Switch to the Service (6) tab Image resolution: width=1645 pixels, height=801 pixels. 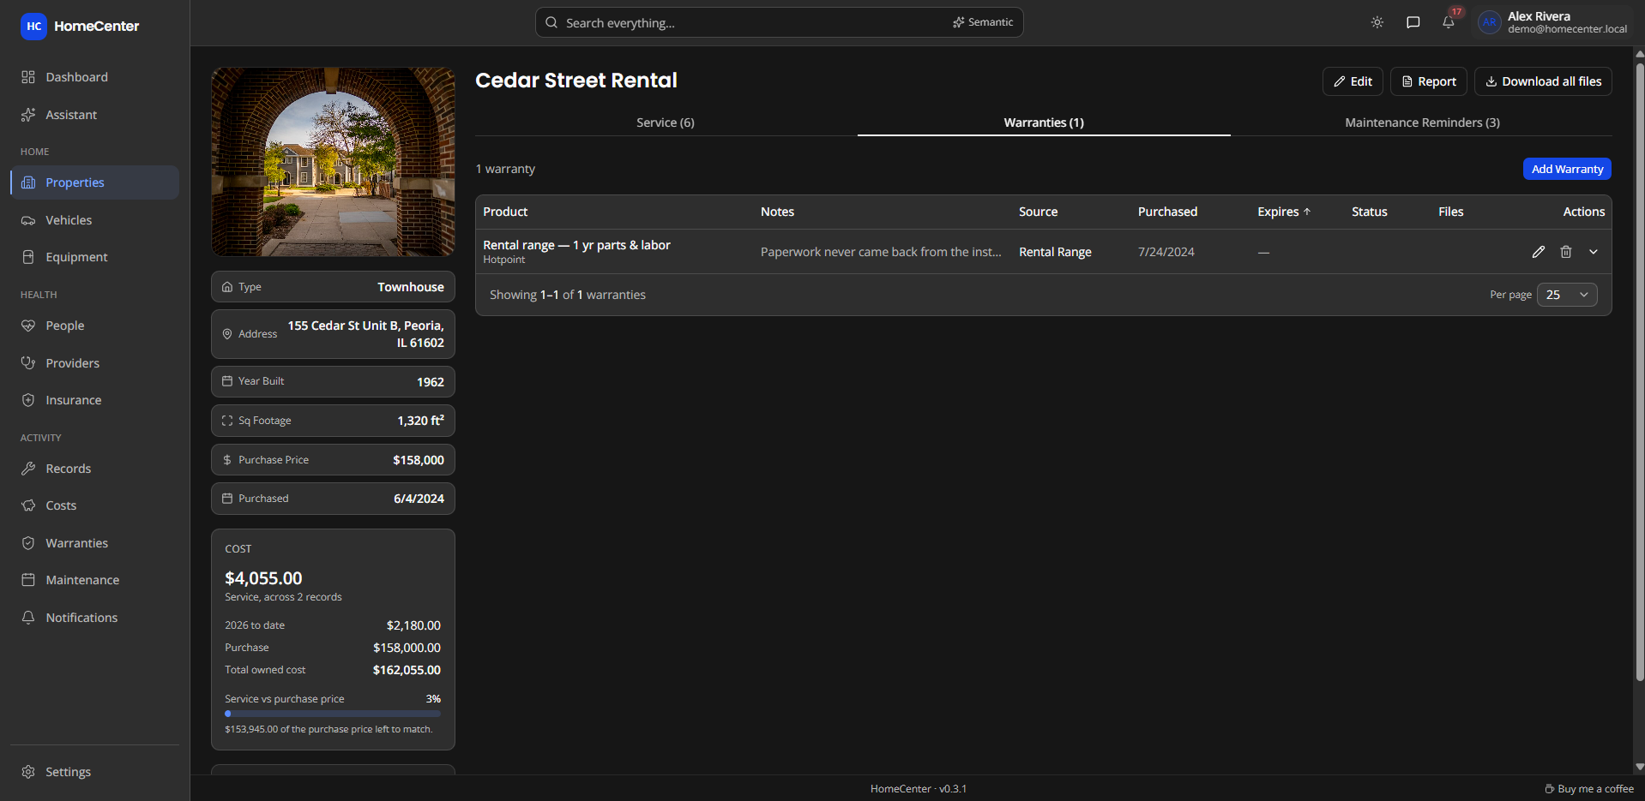pos(666,123)
